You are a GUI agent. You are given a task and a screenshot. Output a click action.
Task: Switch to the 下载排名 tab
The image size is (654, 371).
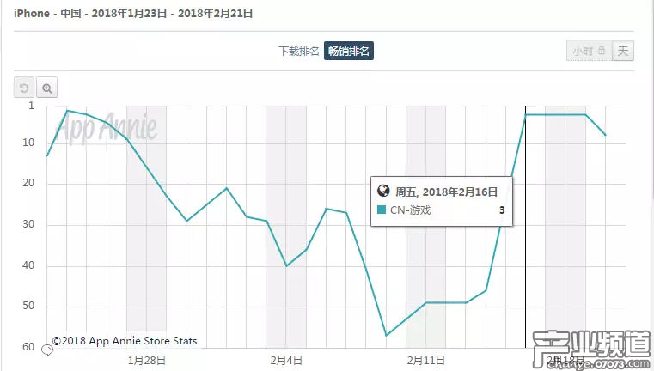coord(299,51)
